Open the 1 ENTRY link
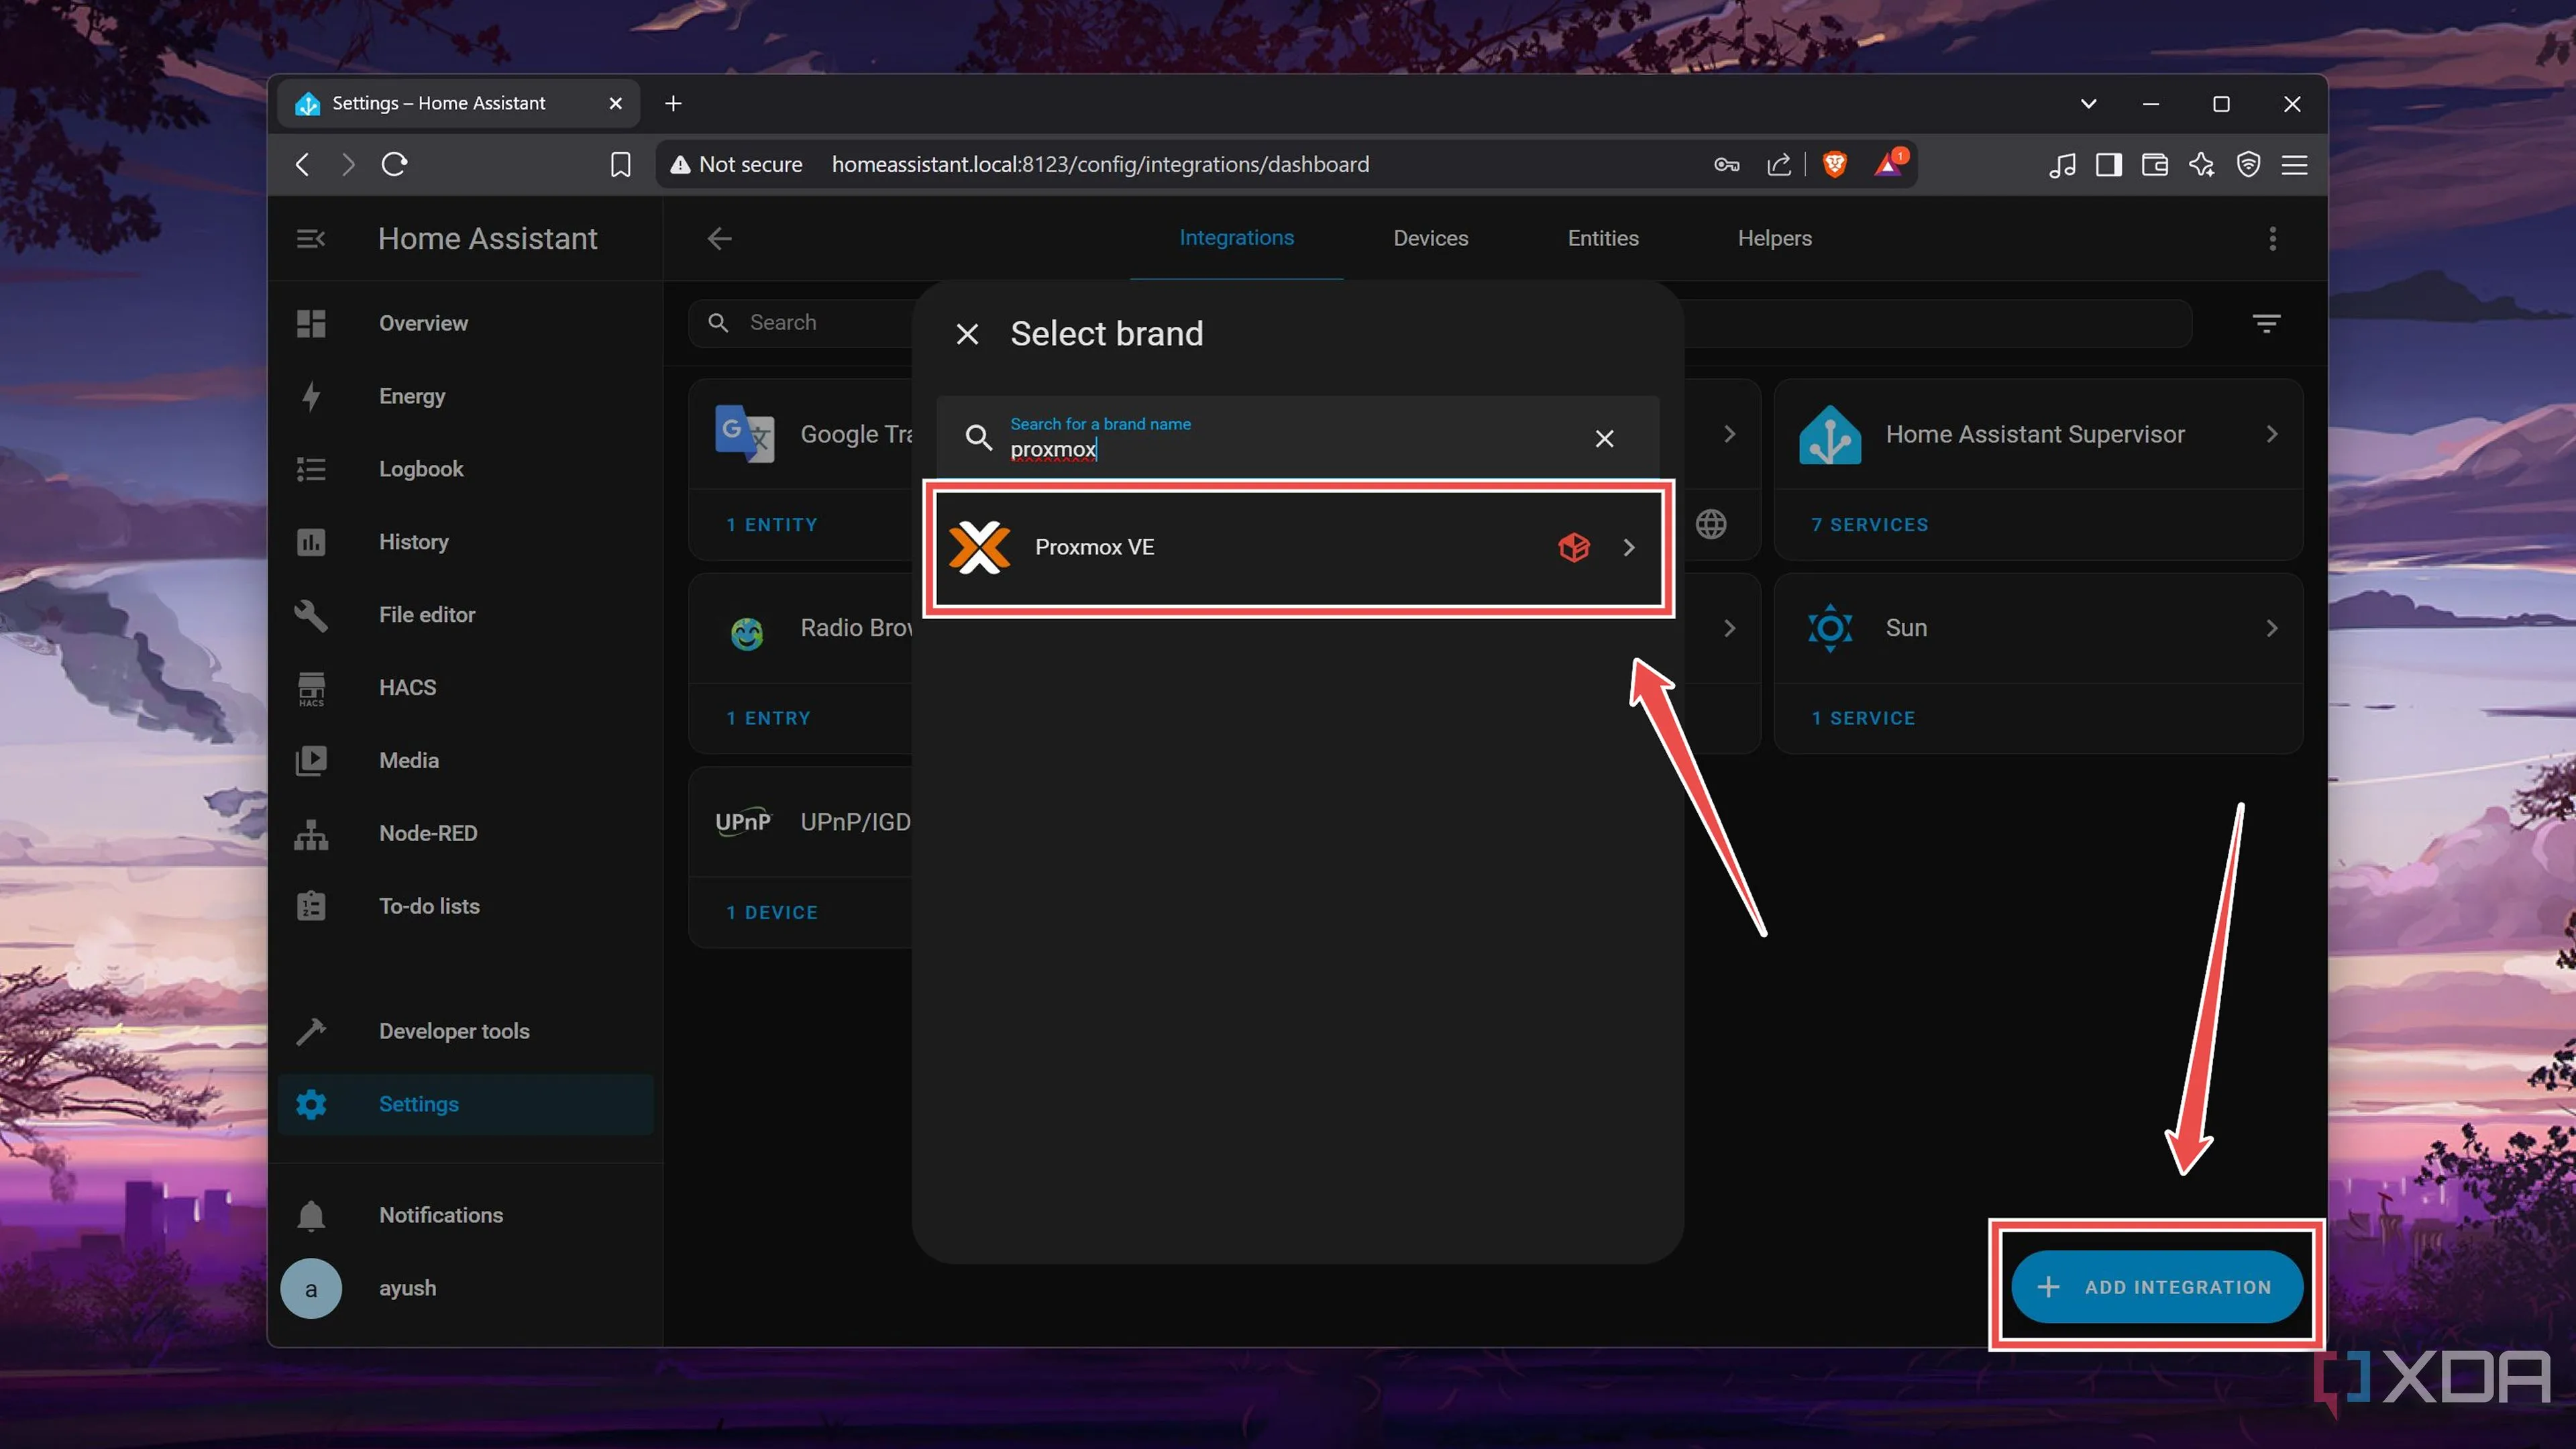 pyautogui.click(x=768, y=718)
